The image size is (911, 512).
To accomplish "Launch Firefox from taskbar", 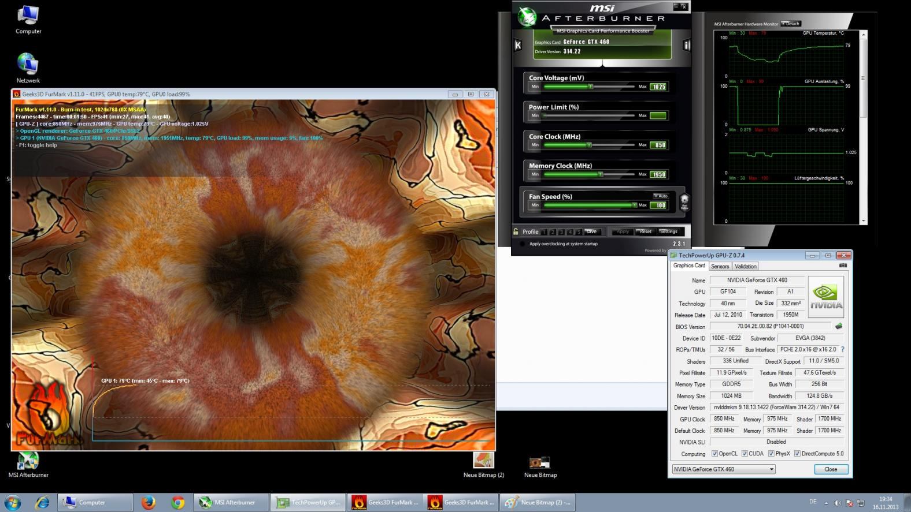I will pos(148,502).
